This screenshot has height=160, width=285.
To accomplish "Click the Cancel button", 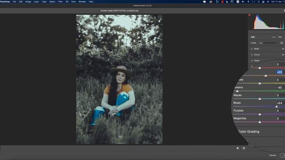I will click(x=272, y=155).
